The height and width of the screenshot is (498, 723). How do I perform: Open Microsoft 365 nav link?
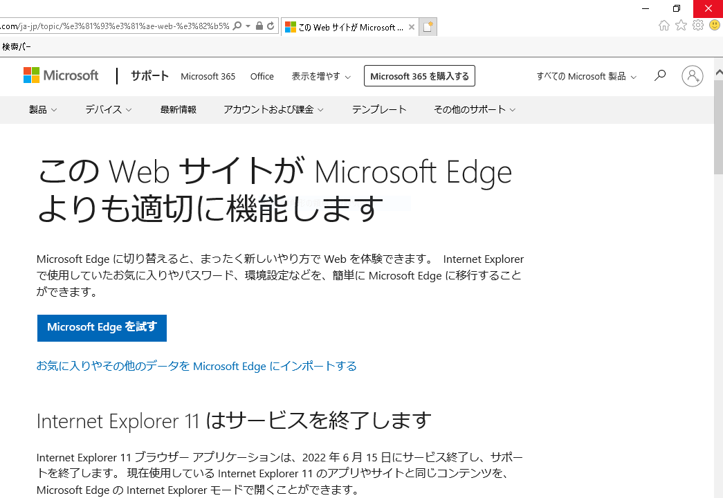[208, 77]
